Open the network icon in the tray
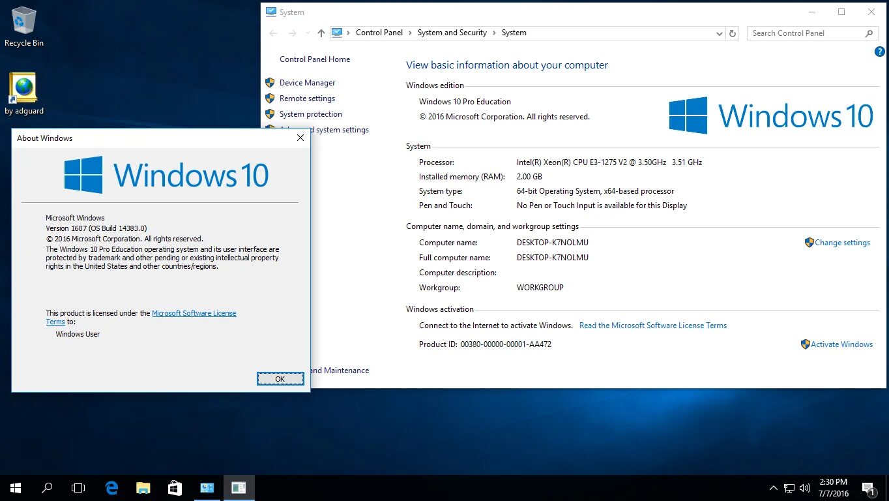The height and width of the screenshot is (501, 889). pos(789,487)
